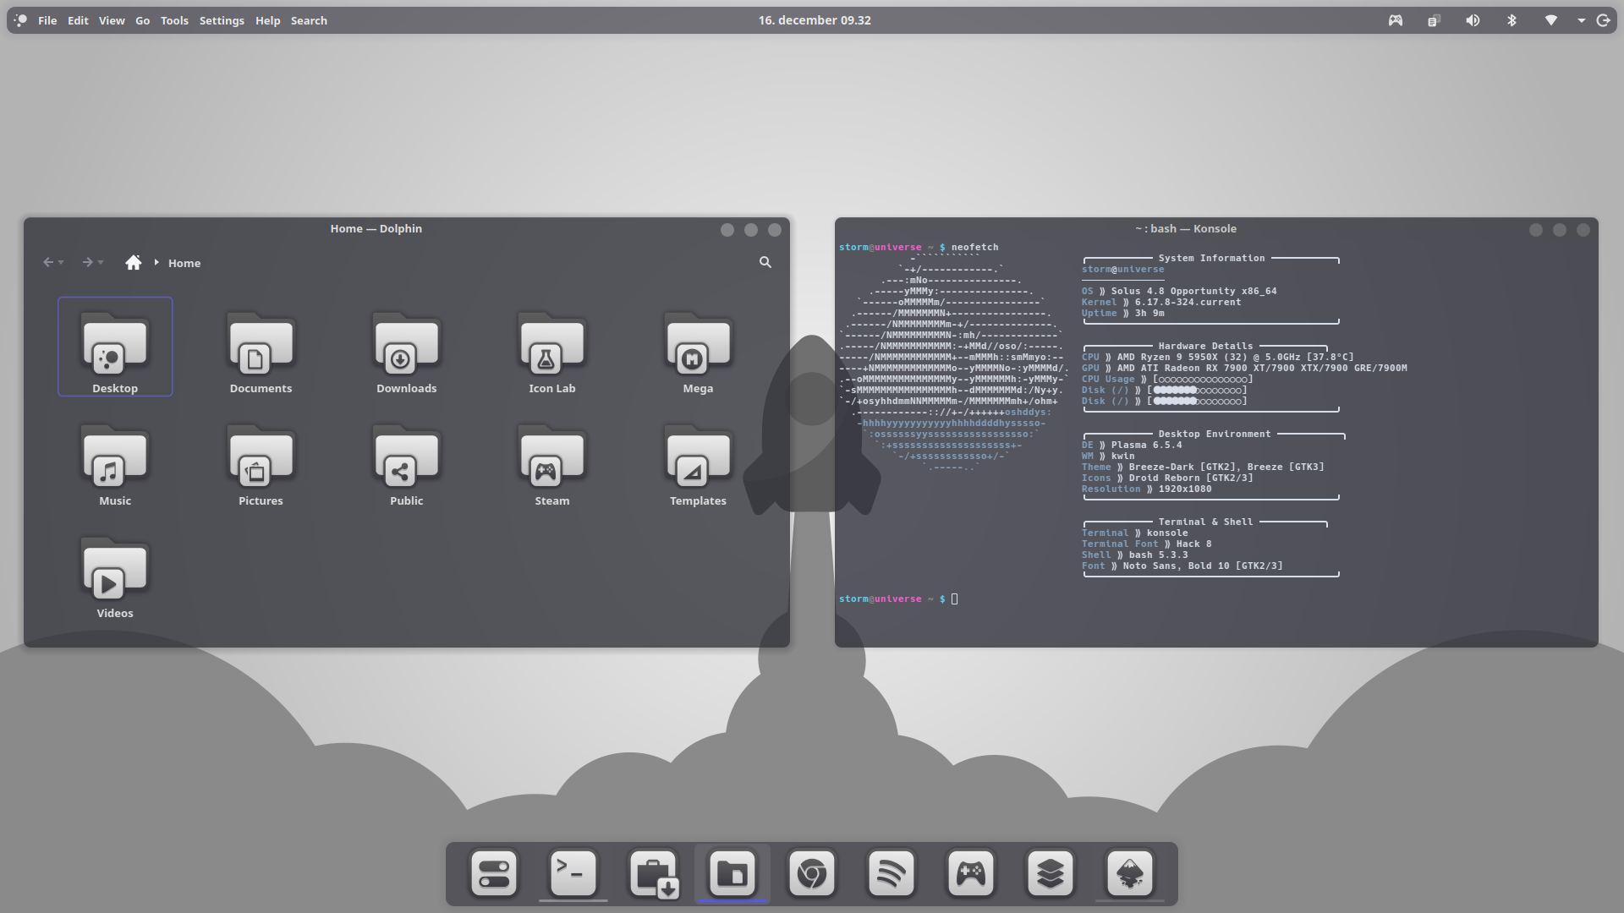Open Chrome browser from the dock
The image size is (1624, 913).
pos(811,873)
